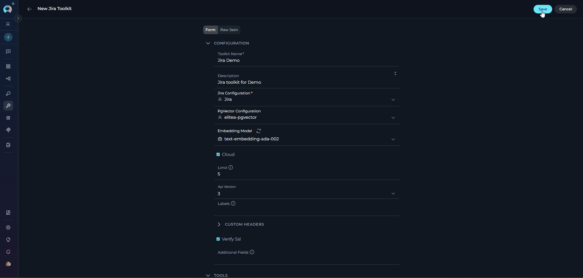Viewport: 583px width, 278px height.
Task: Disable the Verify Ssl checkbox
Action: [x=218, y=239]
